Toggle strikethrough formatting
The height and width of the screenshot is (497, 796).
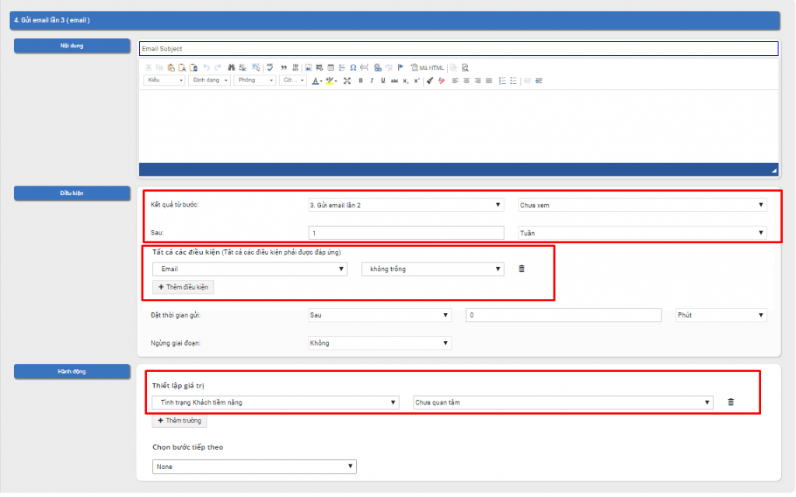click(x=394, y=81)
